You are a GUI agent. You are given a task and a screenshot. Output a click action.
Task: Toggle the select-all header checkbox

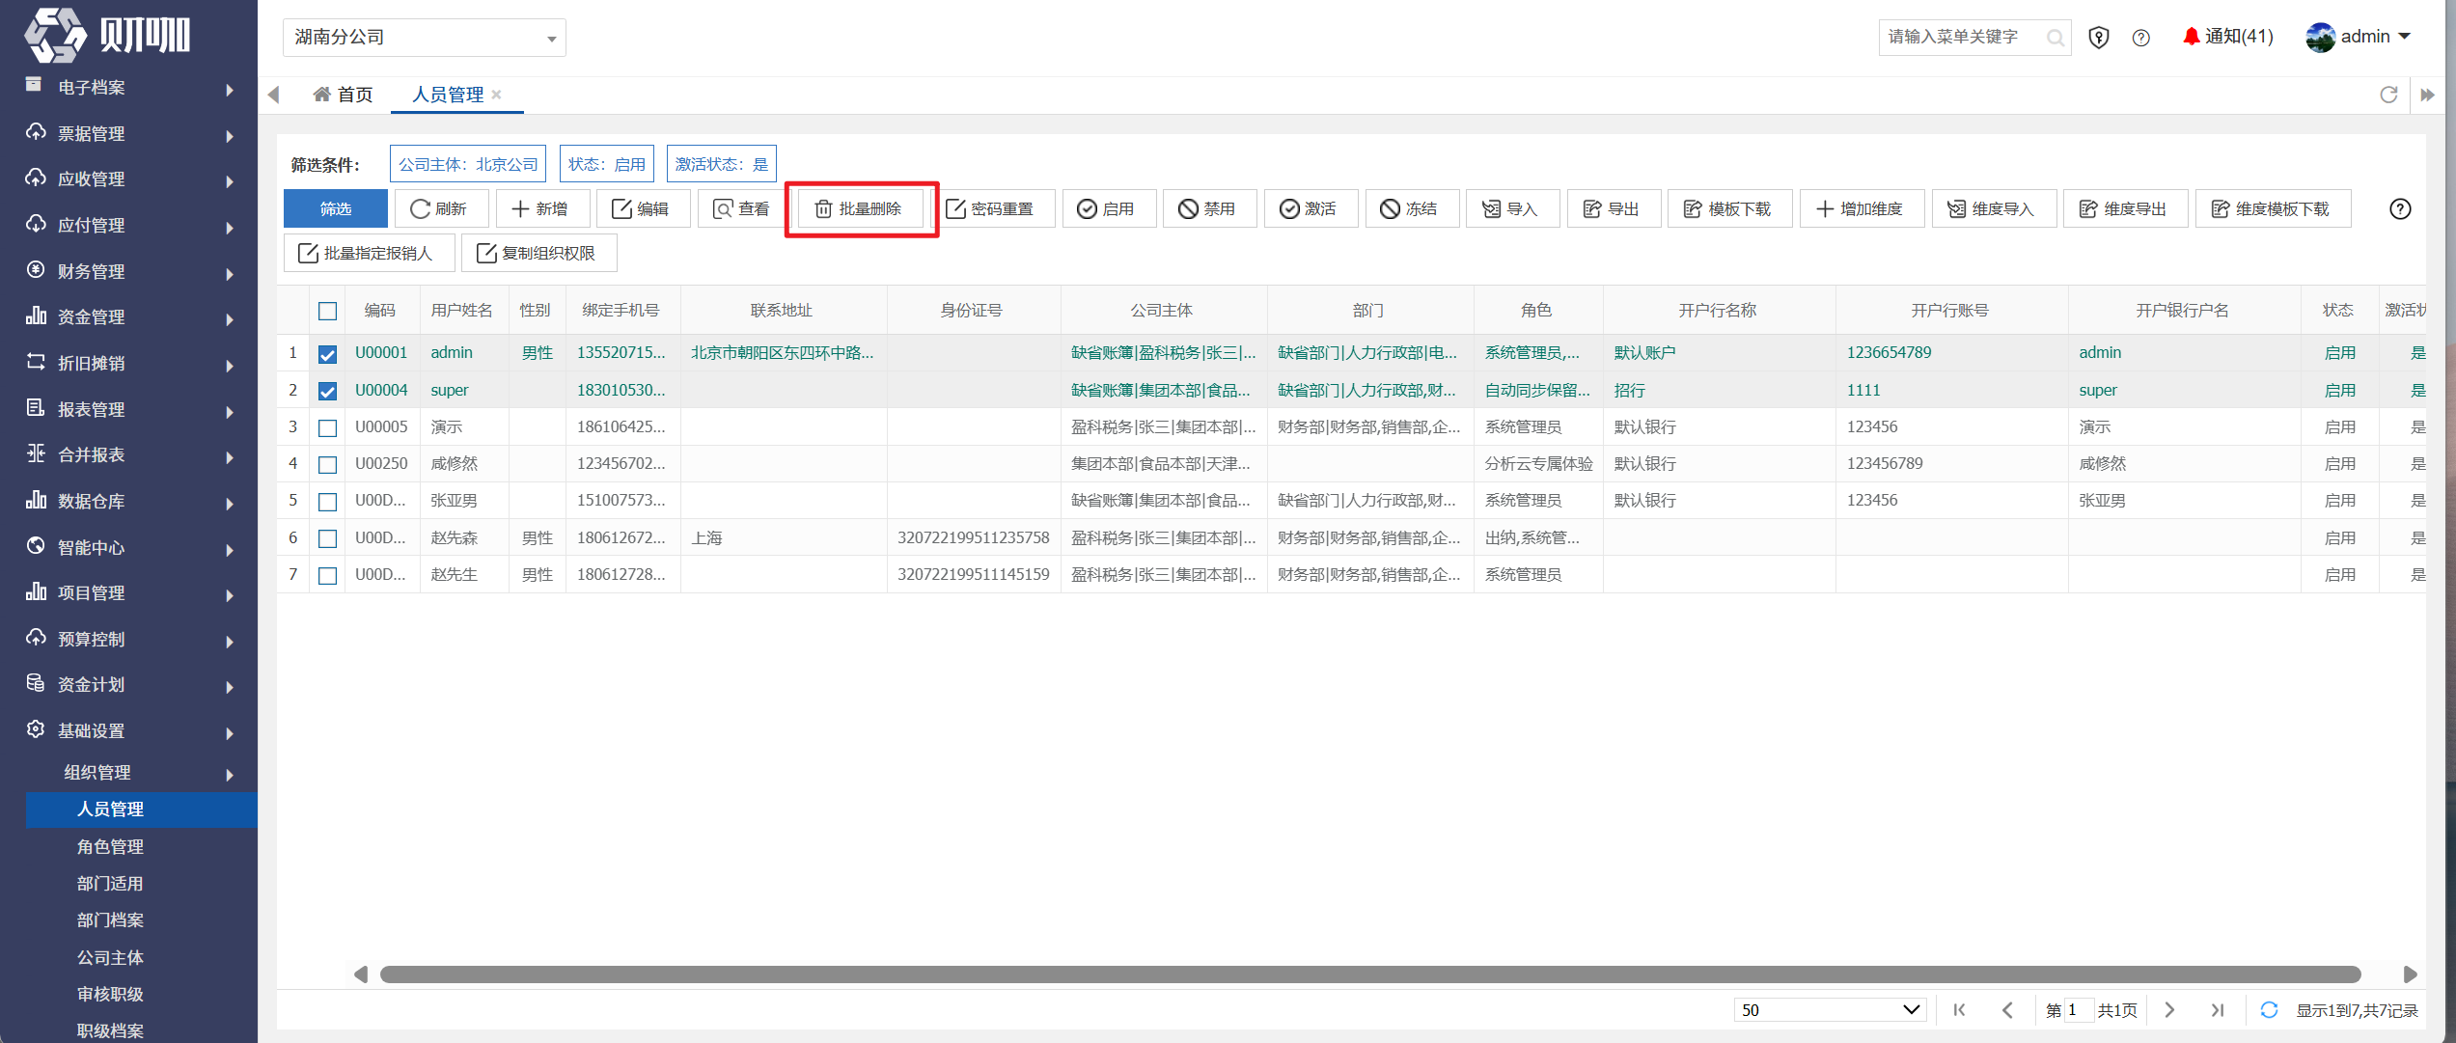tap(328, 311)
